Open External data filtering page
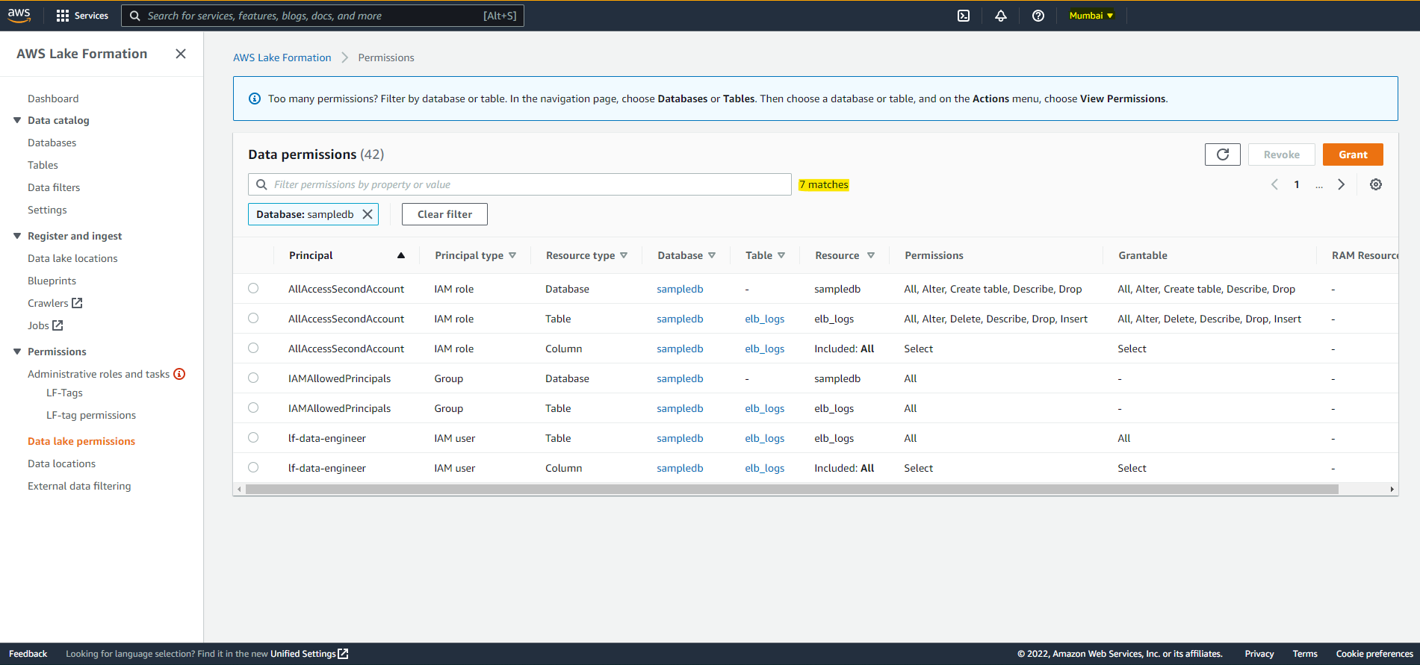This screenshot has width=1420, height=665. click(x=79, y=486)
